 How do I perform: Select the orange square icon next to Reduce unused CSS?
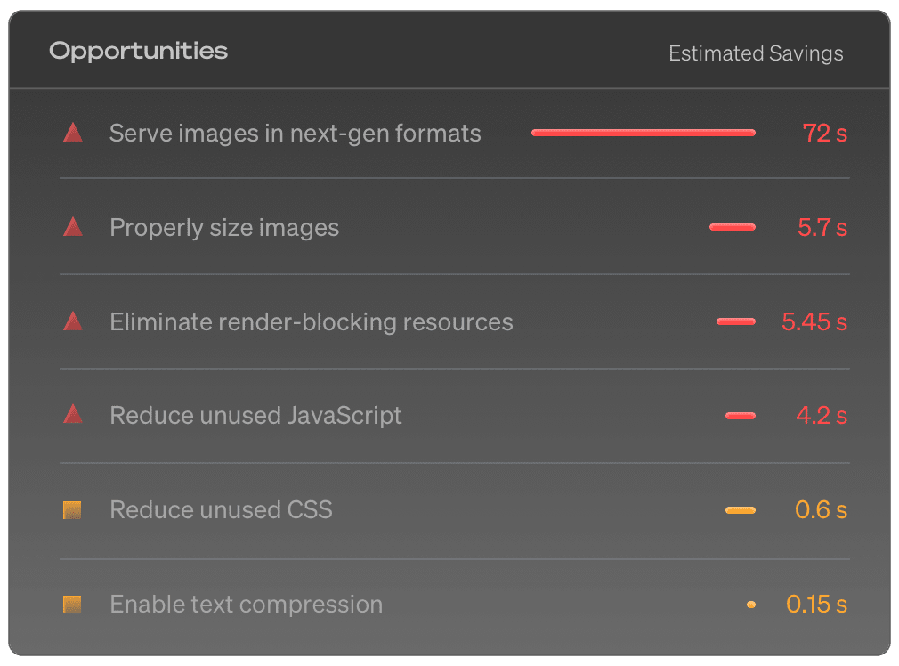pyautogui.click(x=73, y=509)
